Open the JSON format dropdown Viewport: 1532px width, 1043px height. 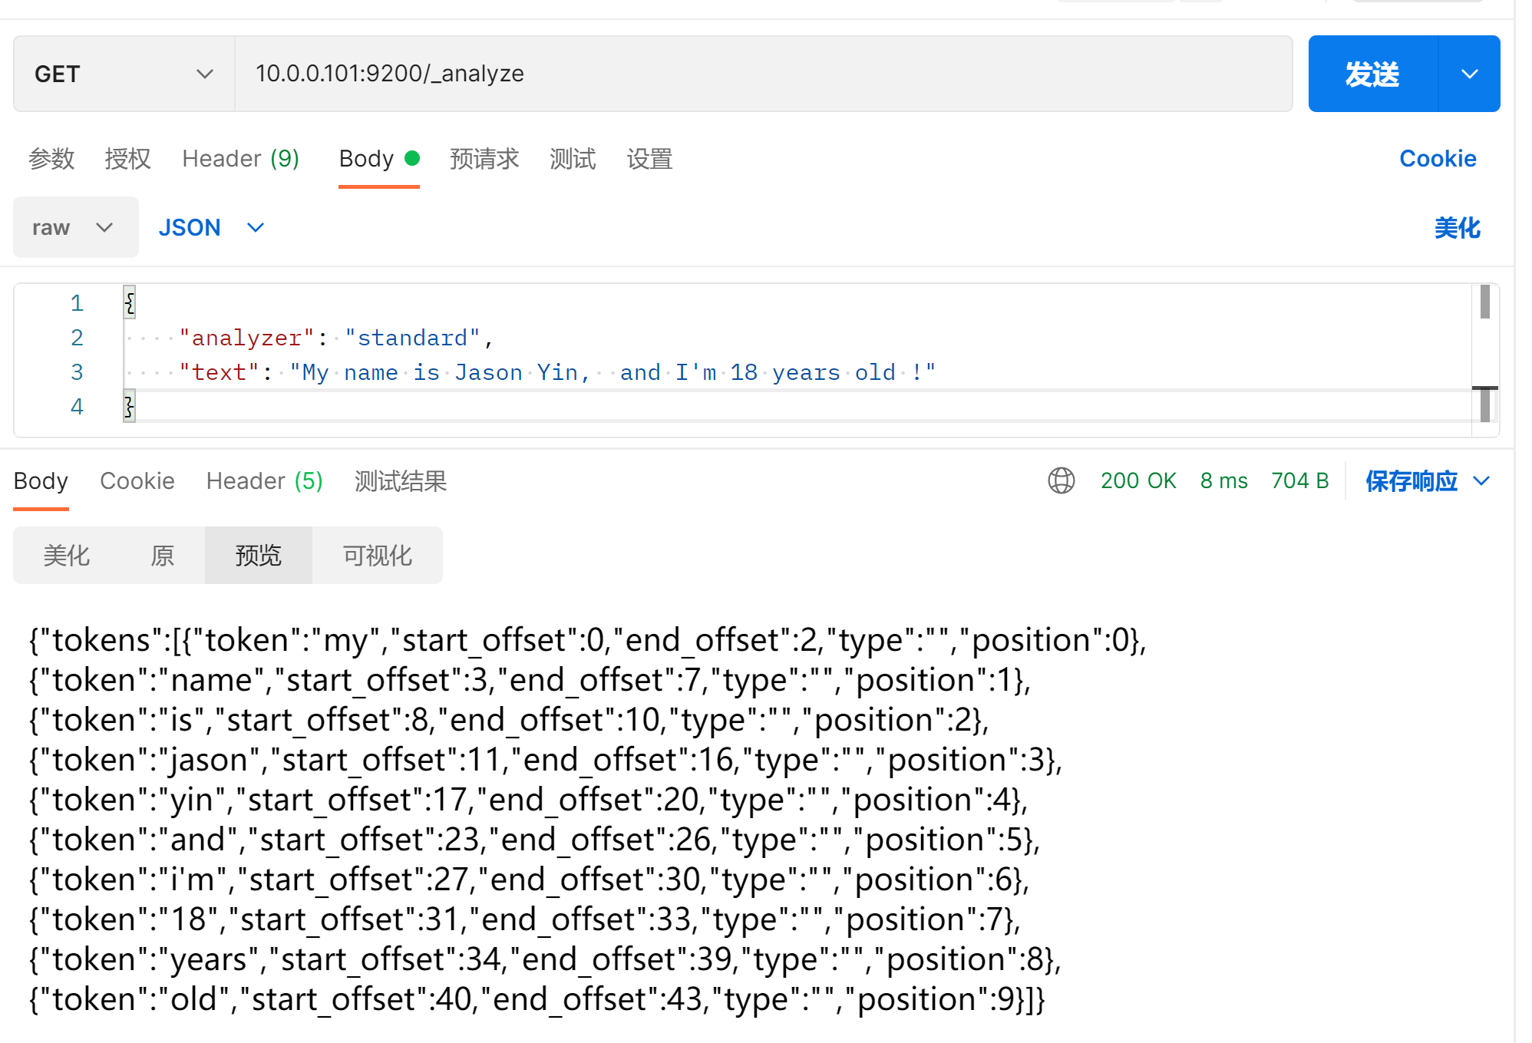click(211, 227)
